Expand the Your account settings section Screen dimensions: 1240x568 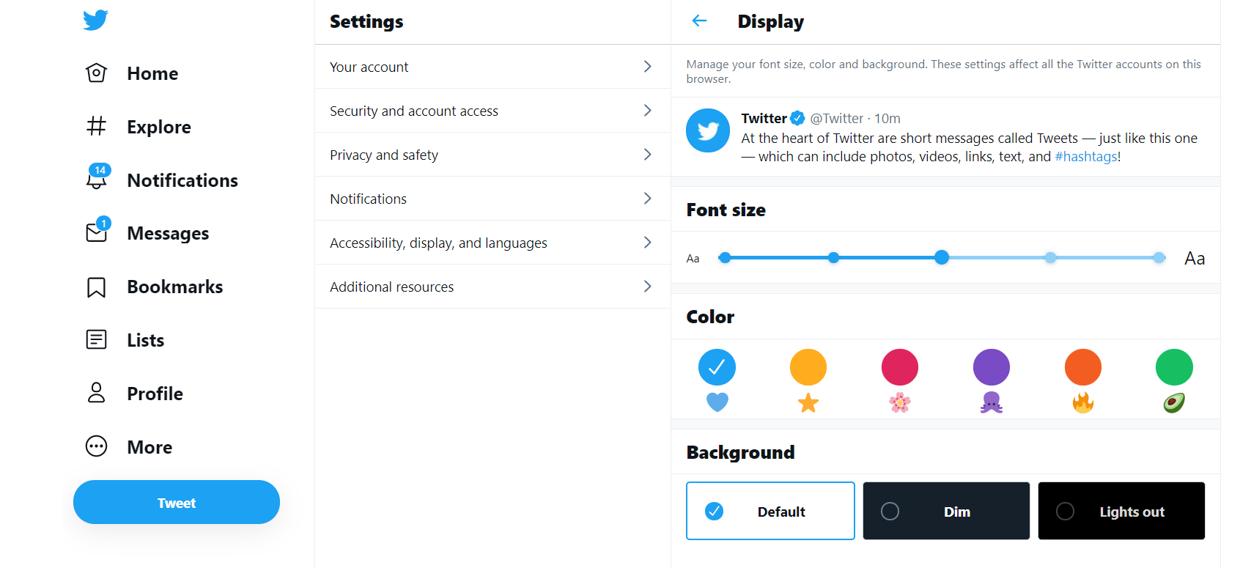[492, 67]
